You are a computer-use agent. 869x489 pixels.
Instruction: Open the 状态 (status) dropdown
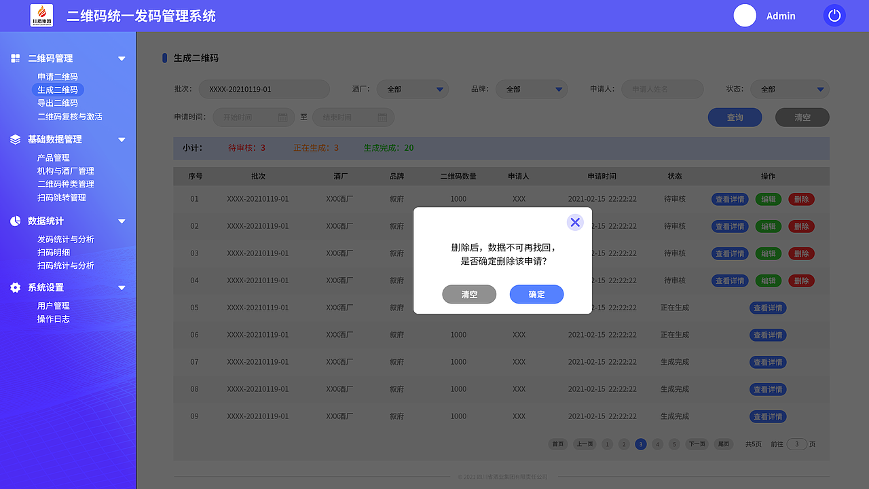click(x=790, y=89)
